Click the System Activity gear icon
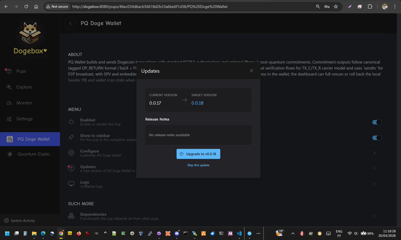 (6, 221)
